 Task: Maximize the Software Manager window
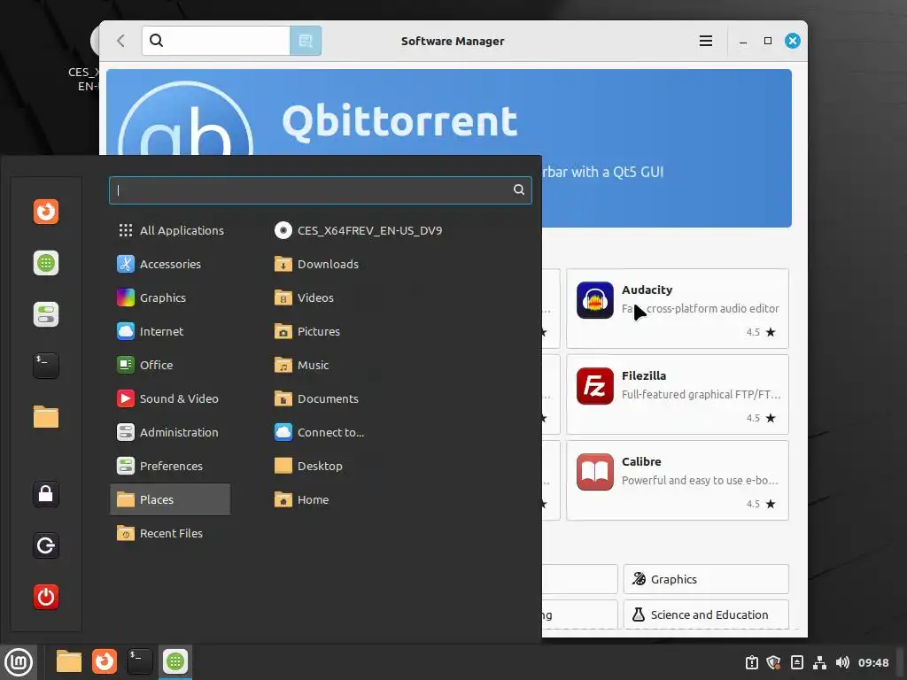[768, 41]
